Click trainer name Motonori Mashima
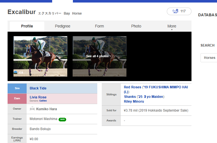Screen dimensions: 217x143 pyautogui.click(x=43, y=119)
